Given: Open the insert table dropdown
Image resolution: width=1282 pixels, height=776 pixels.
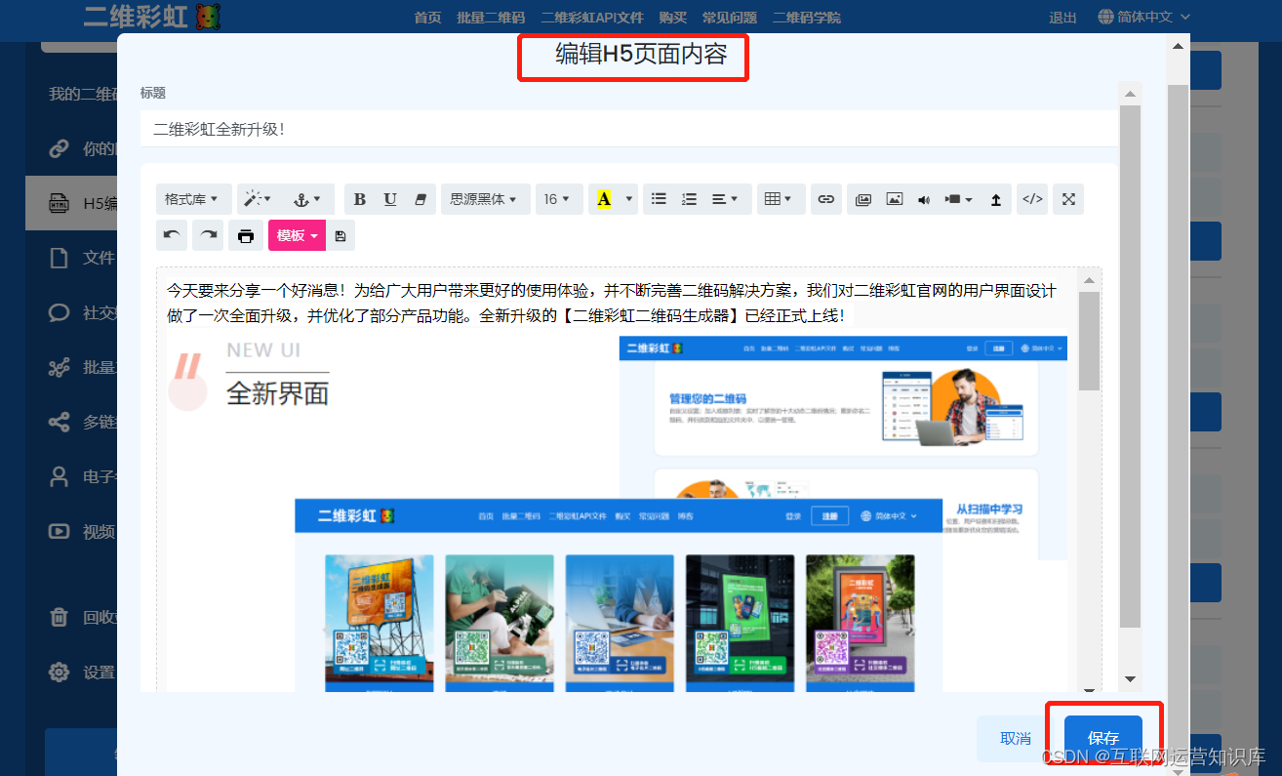Looking at the screenshot, I should click(x=781, y=199).
